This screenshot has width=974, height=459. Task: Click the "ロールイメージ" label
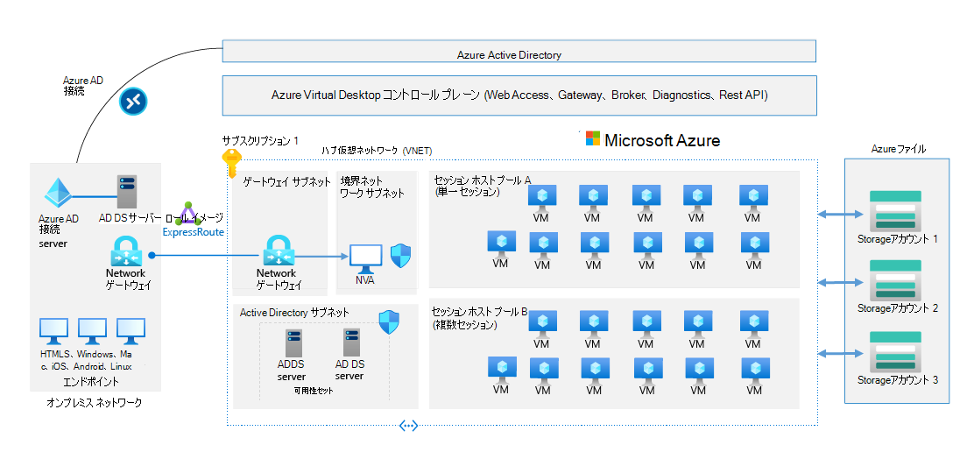coord(194,219)
